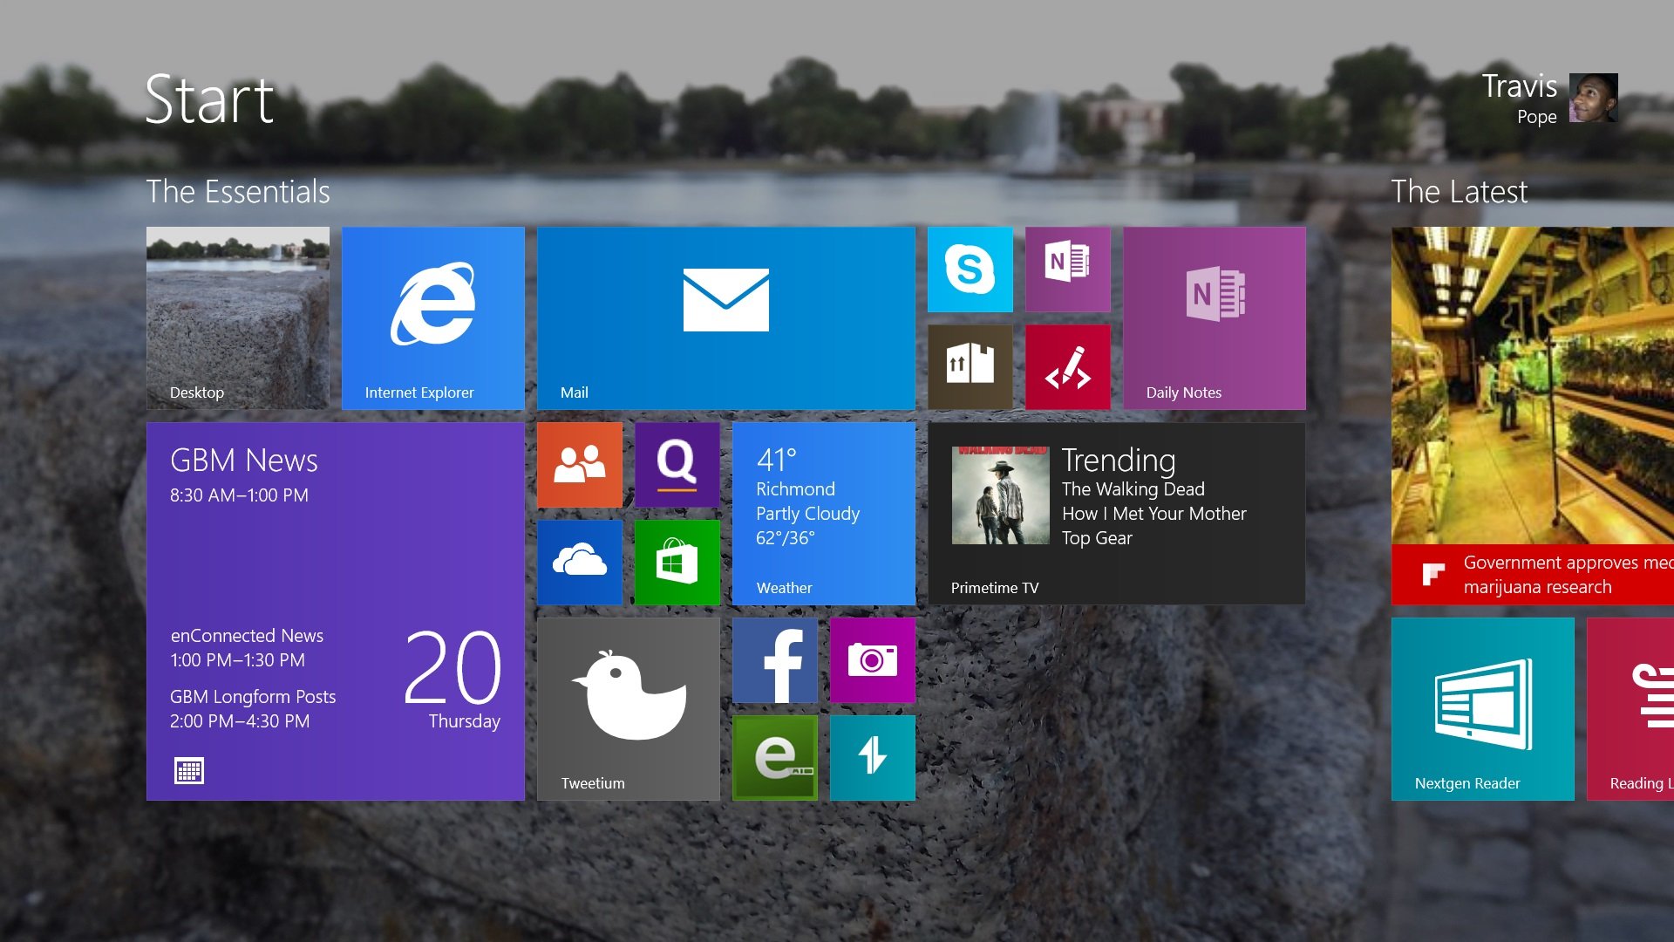The height and width of the screenshot is (942, 1674).
Task: Open the Desktop tile
Action: click(x=238, y=318)
